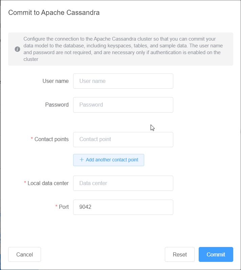This screenshot has height=270, width=241.
Task: Focus the User name input field
Action: tap(123, 81)
